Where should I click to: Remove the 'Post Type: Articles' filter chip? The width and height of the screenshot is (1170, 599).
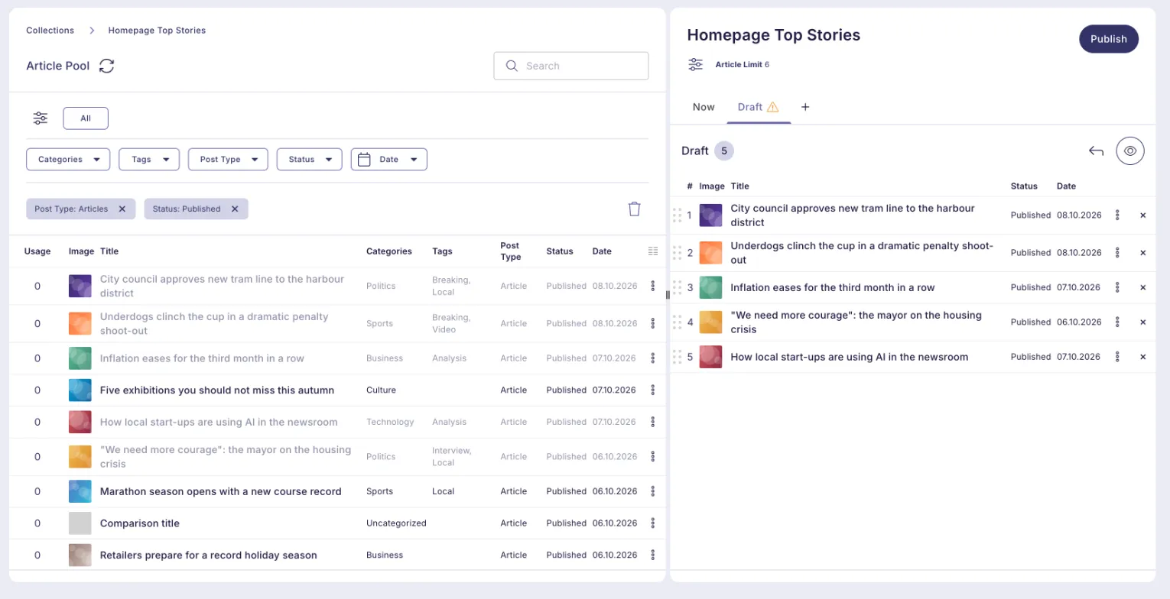click(x=122, y=209)
